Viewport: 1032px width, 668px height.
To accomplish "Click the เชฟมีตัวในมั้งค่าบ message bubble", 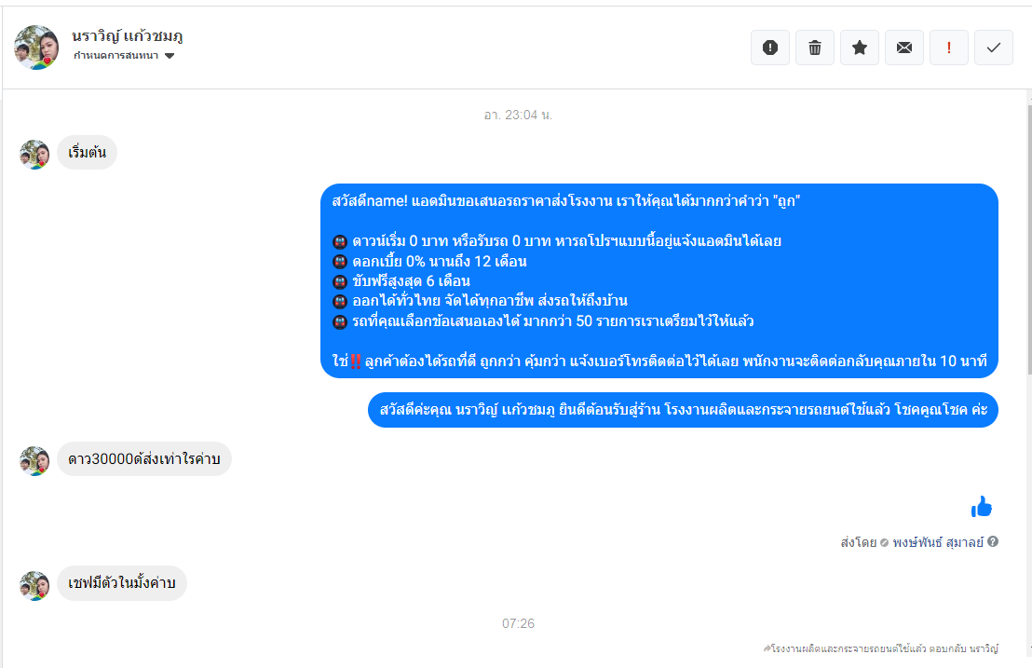I will [122, 582].
